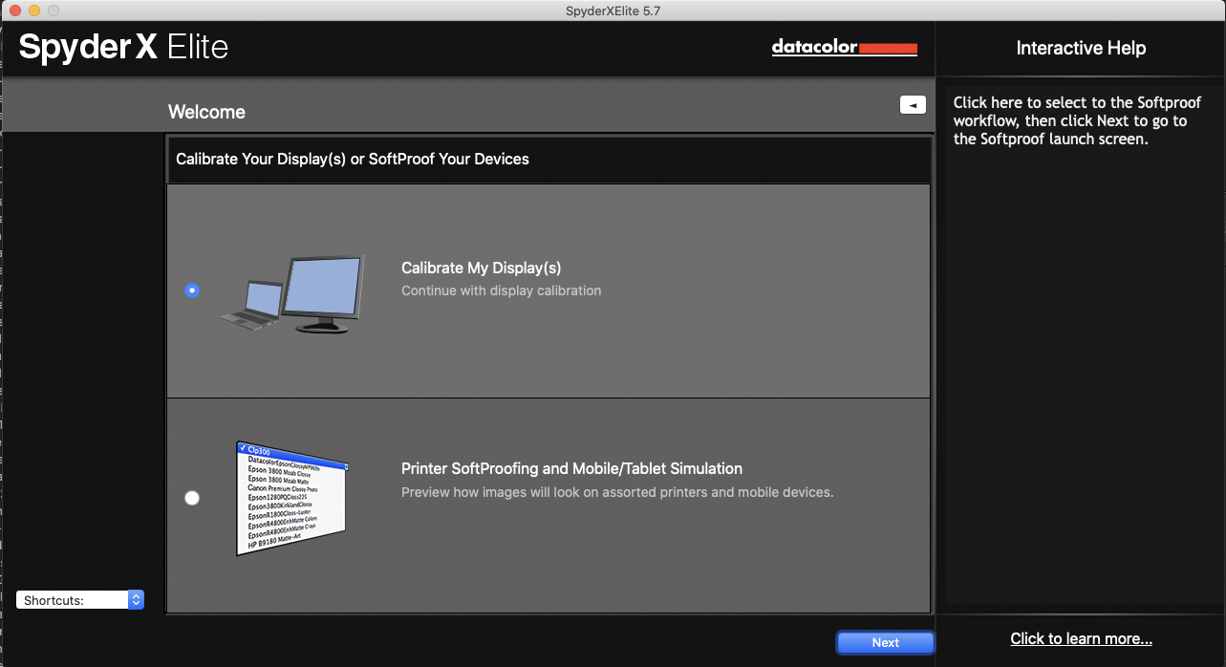Click the printer profile list illustration
This screenshot has width=1226, height=667.
tap(291, 497)
